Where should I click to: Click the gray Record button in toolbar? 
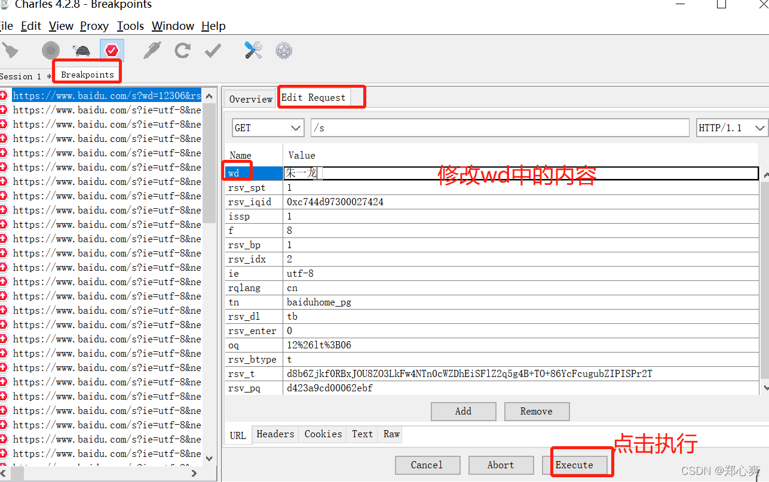[x=51, y=51]
